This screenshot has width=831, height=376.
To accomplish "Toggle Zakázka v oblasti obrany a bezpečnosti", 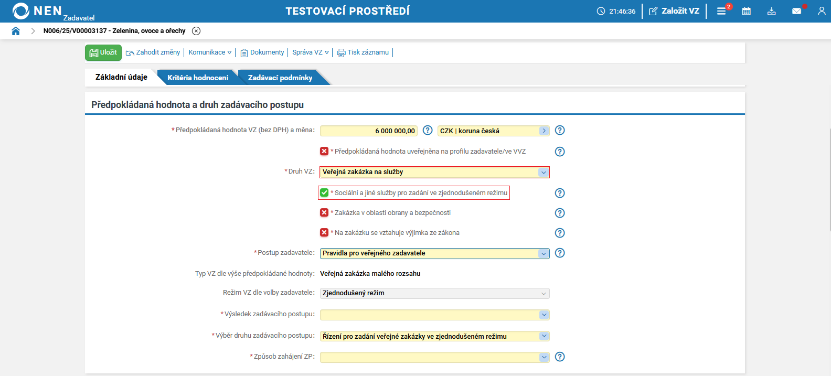I will (324, 213).
